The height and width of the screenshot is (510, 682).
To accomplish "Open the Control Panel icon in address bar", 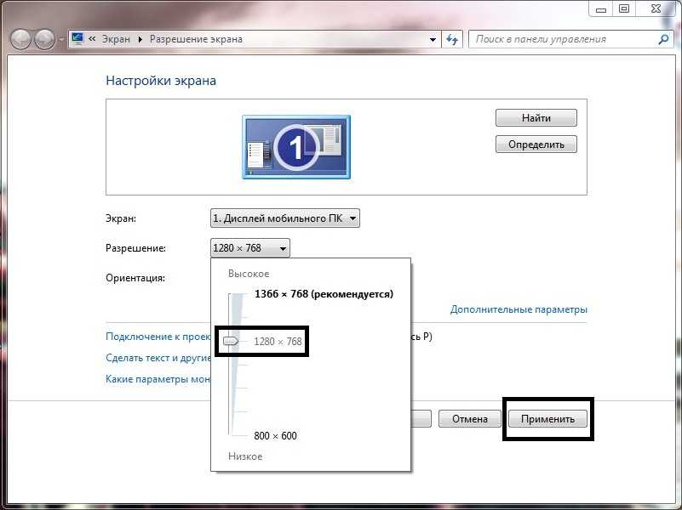I will tap(77, 39).
